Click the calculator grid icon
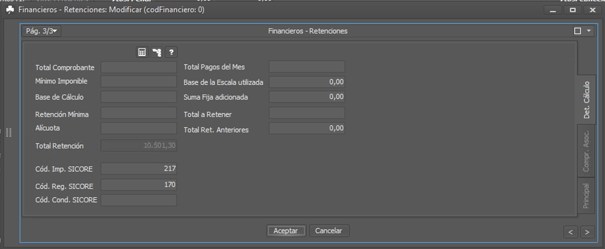The width and height of the screenshot is (605, 249). 142,52
